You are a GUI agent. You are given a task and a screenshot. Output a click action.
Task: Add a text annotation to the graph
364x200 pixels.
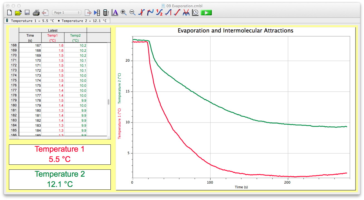tap(115, 12)
